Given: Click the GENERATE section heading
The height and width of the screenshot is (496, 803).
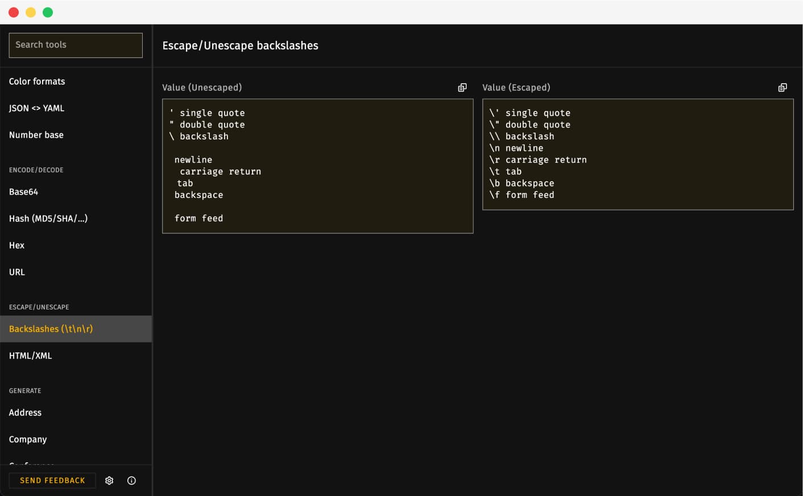Looking at the screenshot, I should 25,391.
